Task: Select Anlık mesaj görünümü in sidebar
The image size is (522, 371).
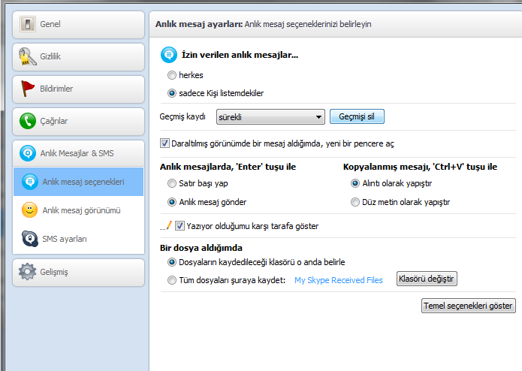Action: point(79,210)
